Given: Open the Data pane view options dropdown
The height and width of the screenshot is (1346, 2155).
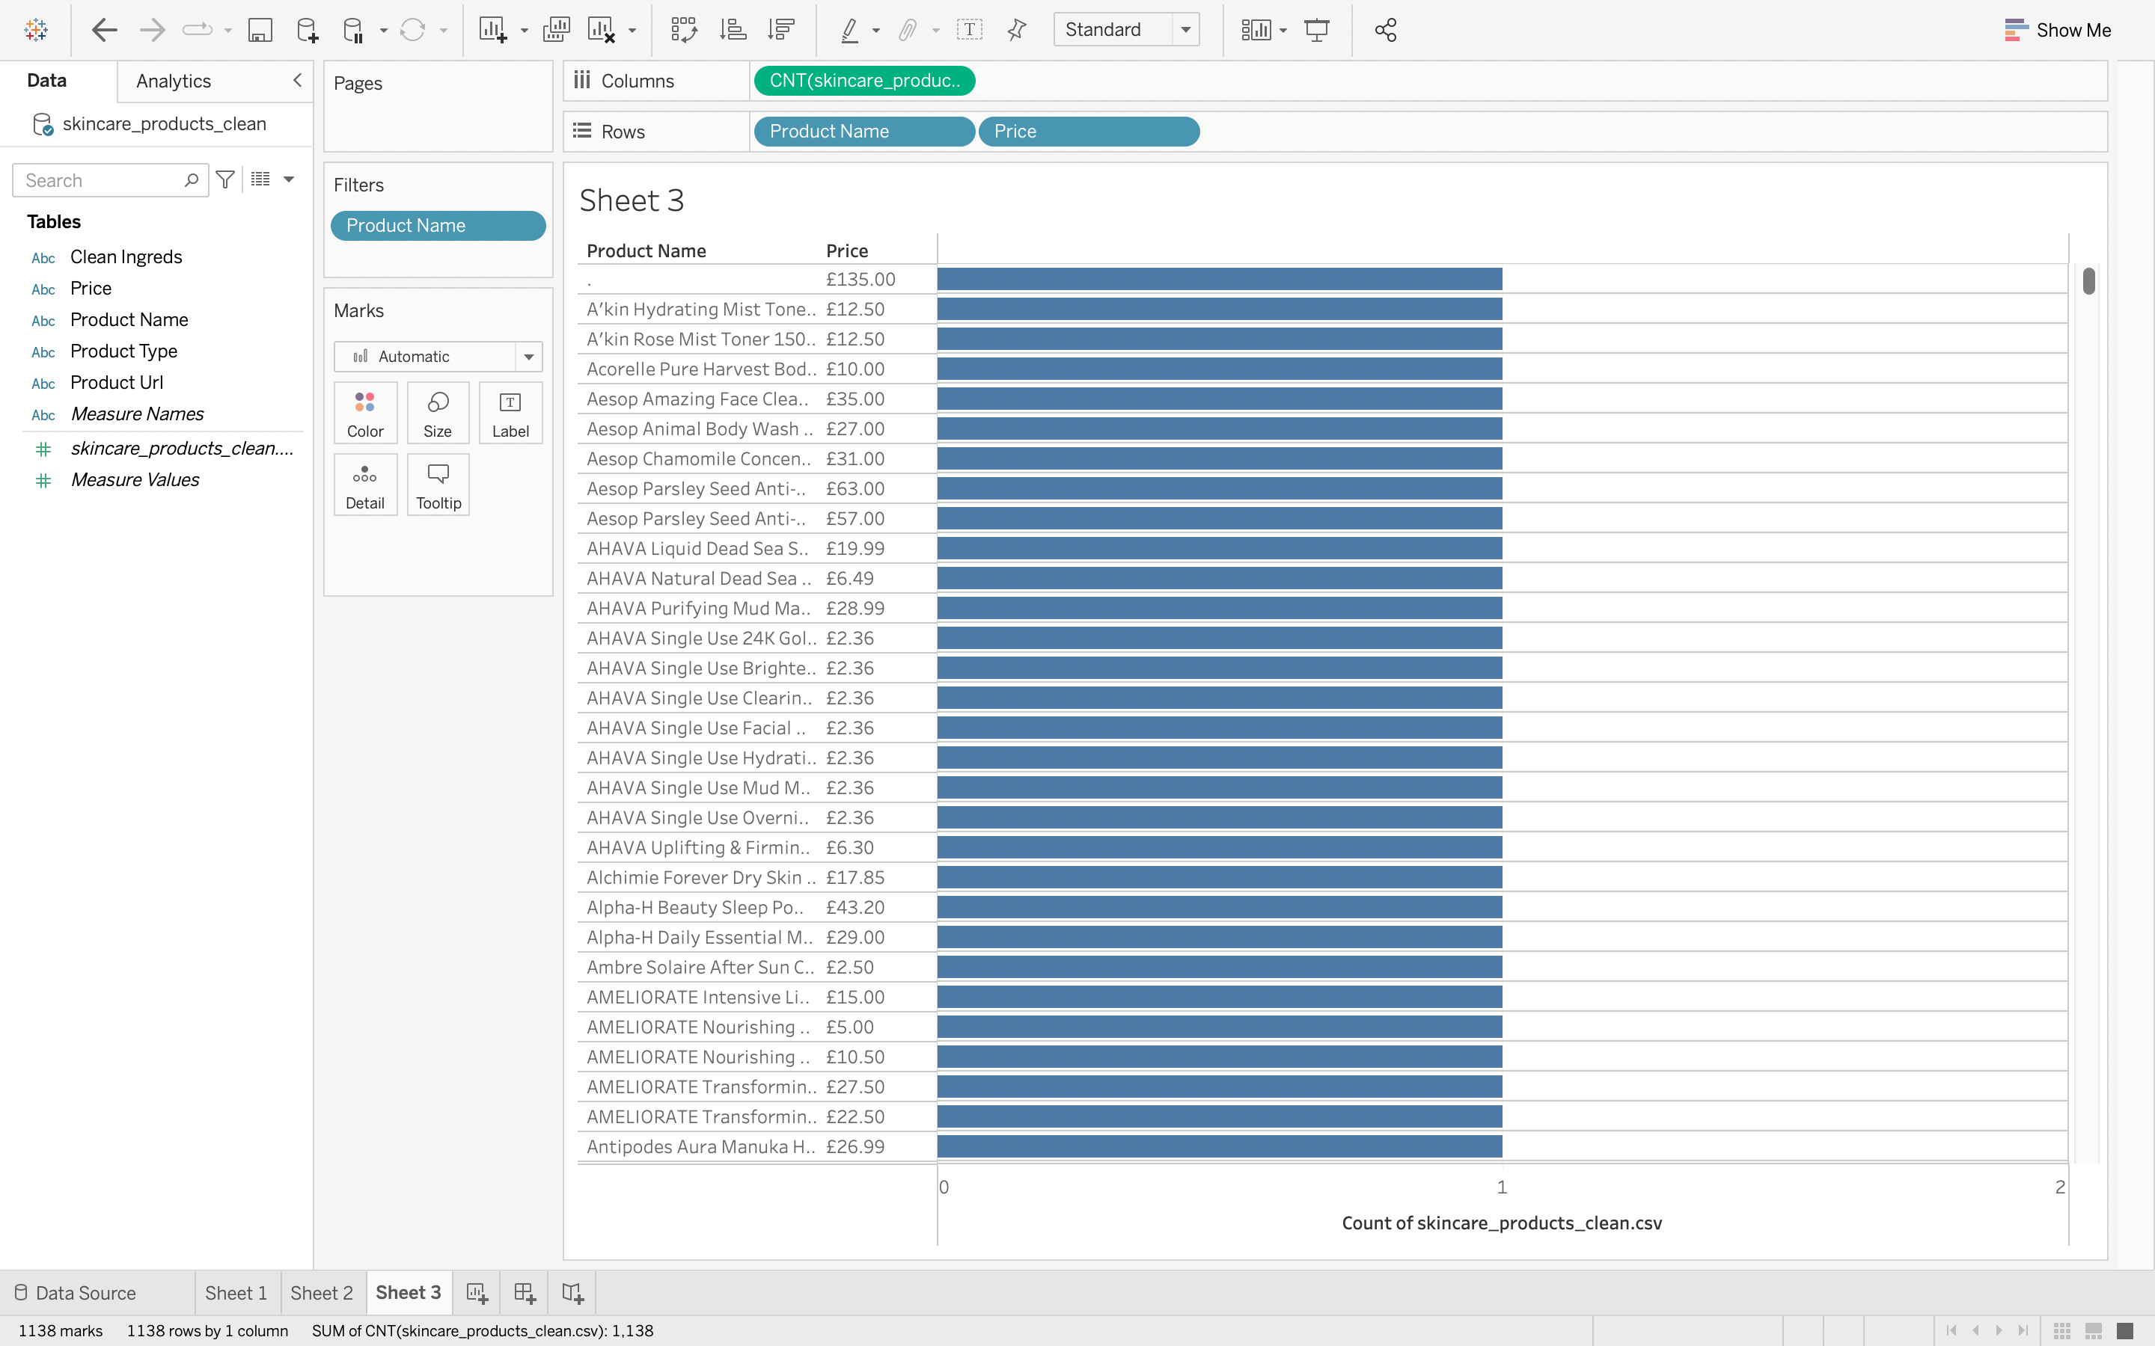Looking at the screenshot, I should (x=289, y=179).
